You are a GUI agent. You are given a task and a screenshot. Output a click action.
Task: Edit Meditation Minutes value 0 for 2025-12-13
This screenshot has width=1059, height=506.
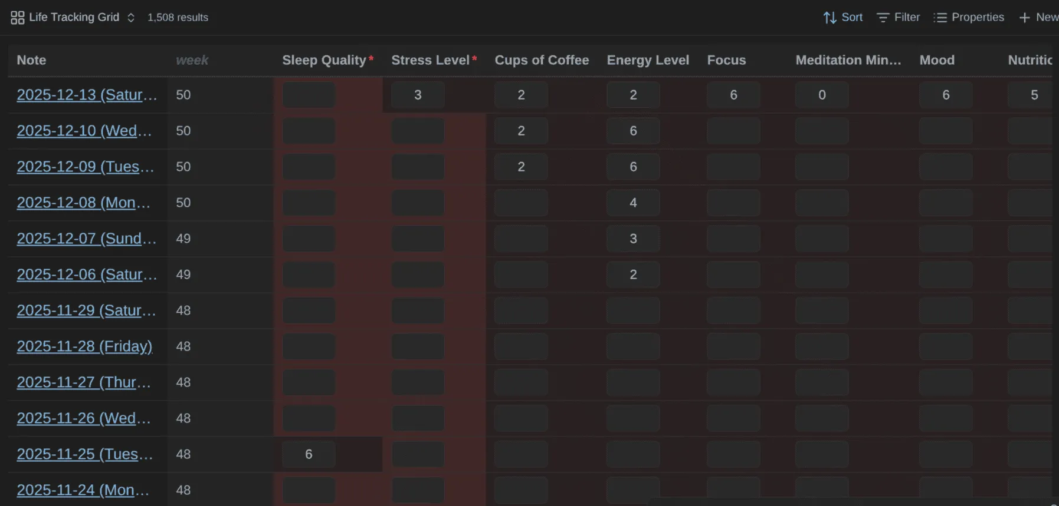822,95
